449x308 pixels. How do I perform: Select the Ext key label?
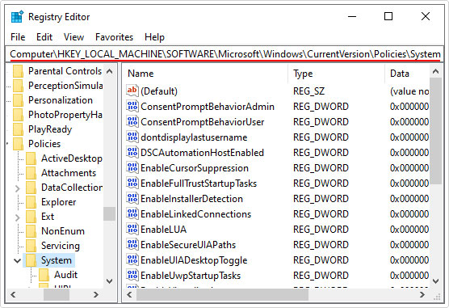tap(48, 217)
